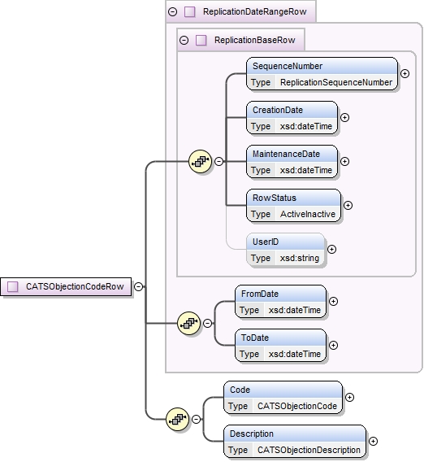
Task: Expand the UserID element
Action: click(331, 249)
